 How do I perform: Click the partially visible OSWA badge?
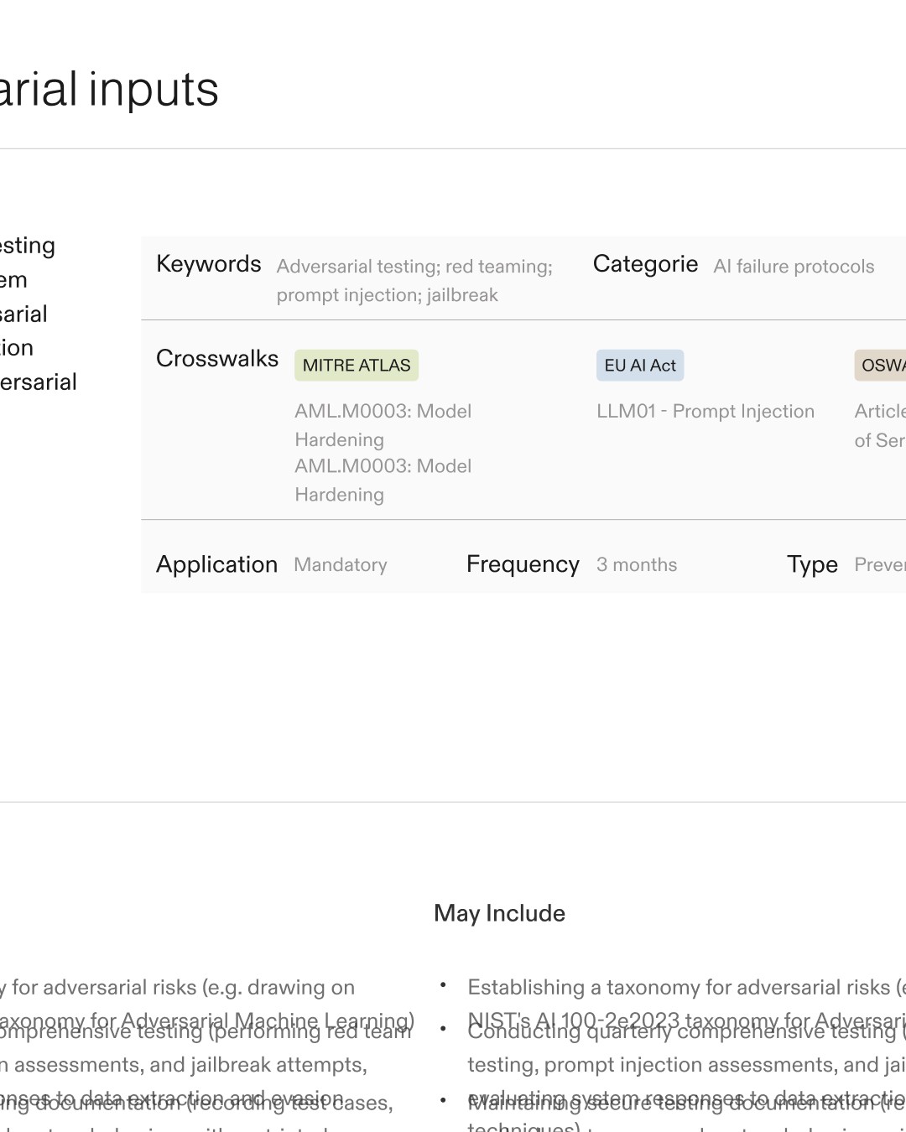pyautogui.click(x=881, y=366)
